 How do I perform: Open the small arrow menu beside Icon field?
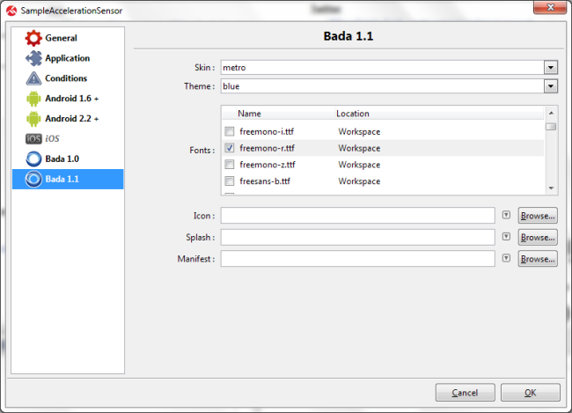click(x=506, y=215)
